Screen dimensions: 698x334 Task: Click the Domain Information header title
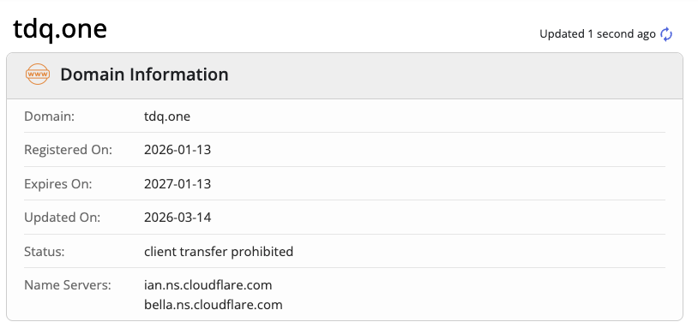pyautogui.click(x=144, y=75)
